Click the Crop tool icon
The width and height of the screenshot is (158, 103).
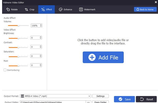pos(26,9)
